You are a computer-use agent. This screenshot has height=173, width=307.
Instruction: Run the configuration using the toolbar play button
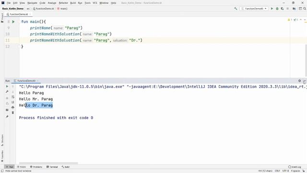272,9
